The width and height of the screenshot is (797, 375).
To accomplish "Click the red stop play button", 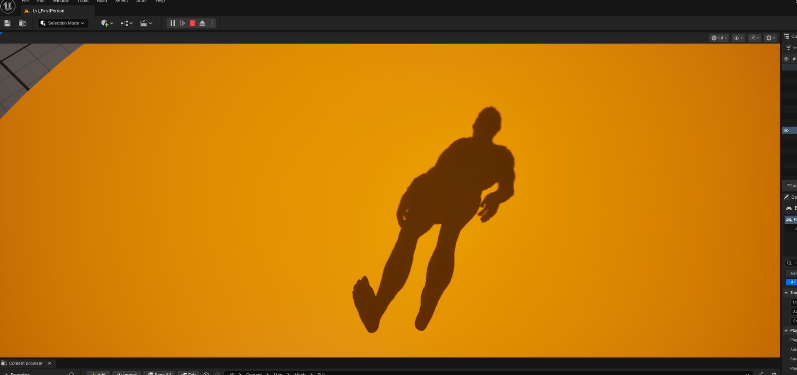I will click(193, 23).
